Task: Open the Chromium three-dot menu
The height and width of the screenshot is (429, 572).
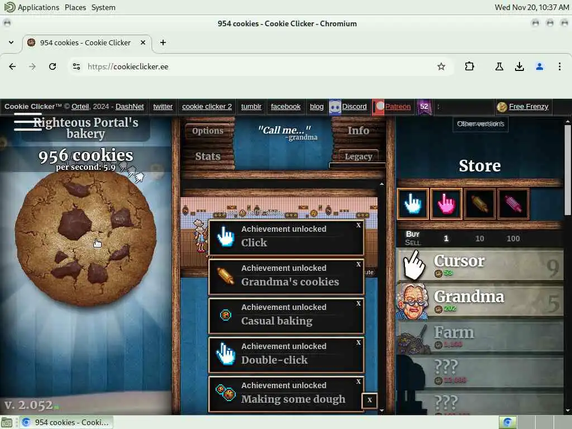Action: [x=560, y=66]
